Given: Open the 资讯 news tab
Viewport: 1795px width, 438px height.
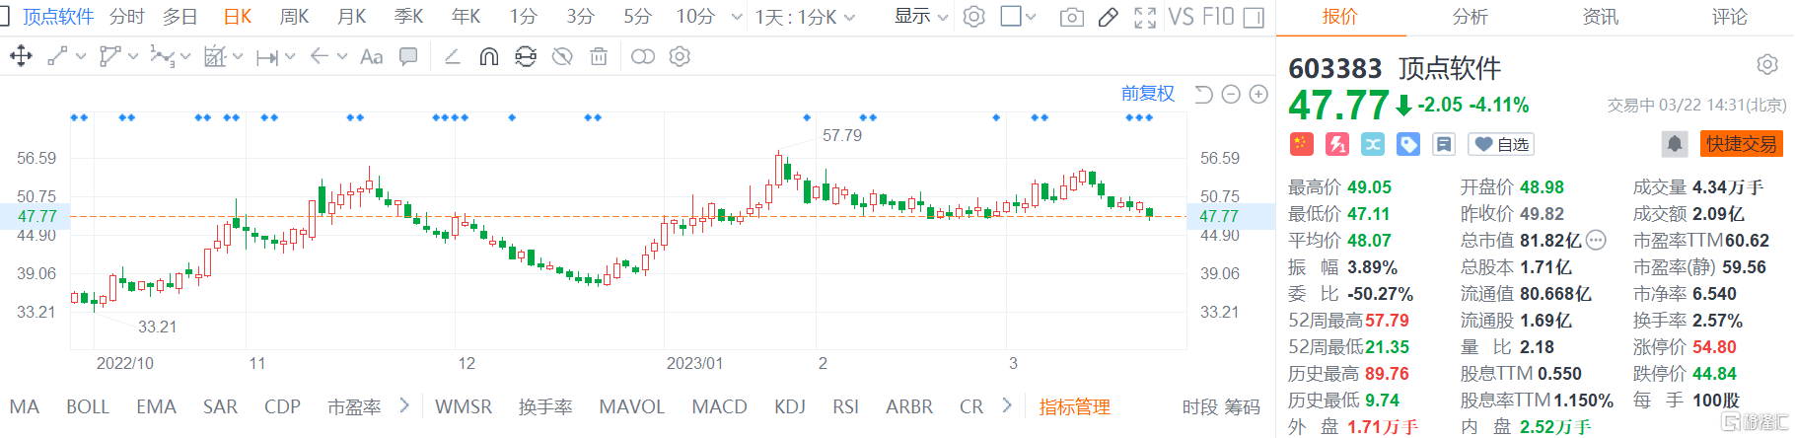Looking at the screenshot, I should (1600, 17).
